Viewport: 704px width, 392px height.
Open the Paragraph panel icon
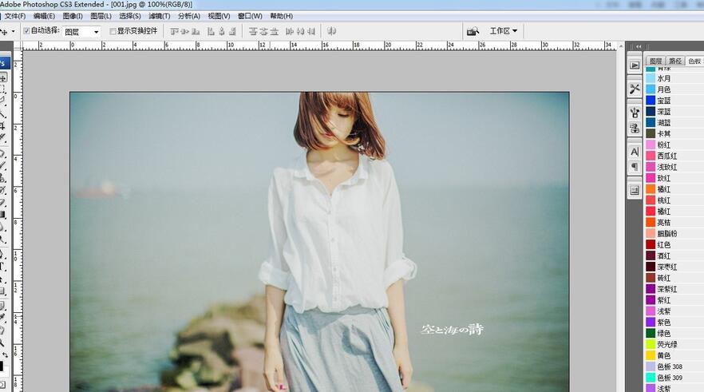pos(635,167)
